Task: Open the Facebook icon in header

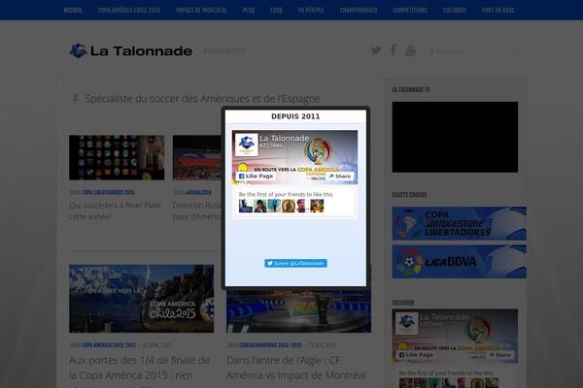Action: 394,50
